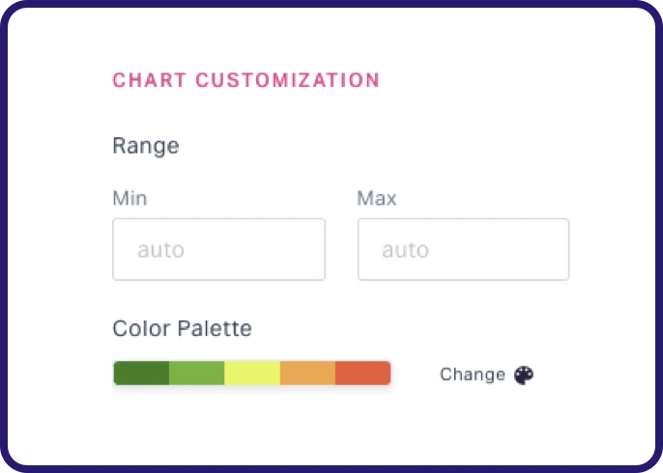Select the dark green palette swatch

141,374
